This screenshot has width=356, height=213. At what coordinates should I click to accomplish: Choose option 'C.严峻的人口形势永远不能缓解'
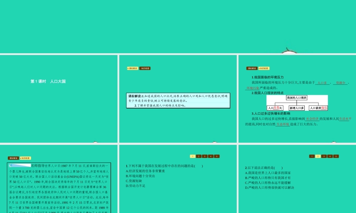tap(268, 183)
